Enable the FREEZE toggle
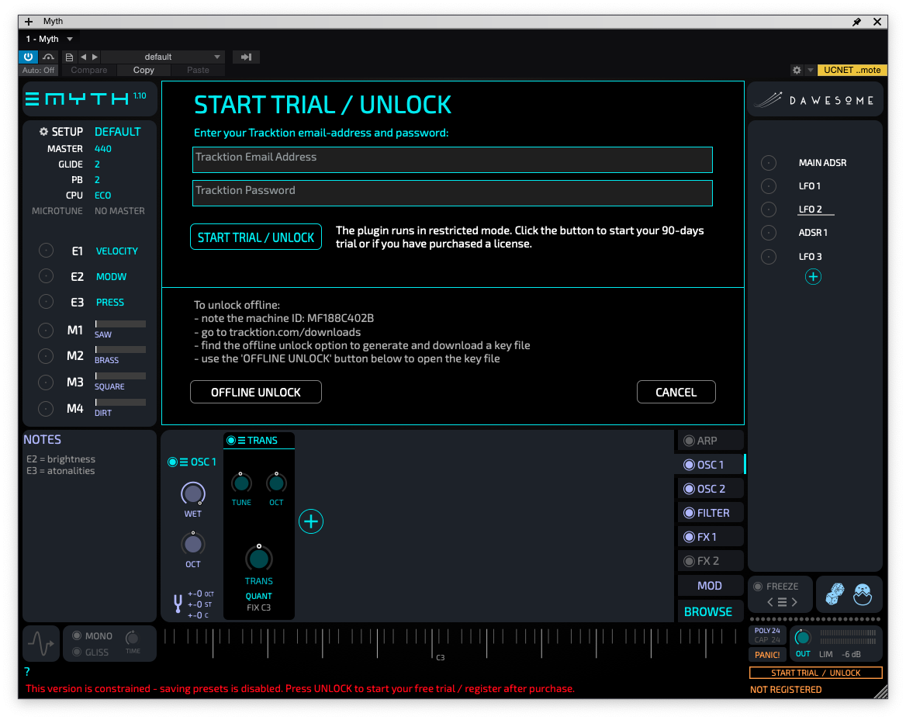The image size is (906, 720). pyautogui.click(x=758, y=587)
